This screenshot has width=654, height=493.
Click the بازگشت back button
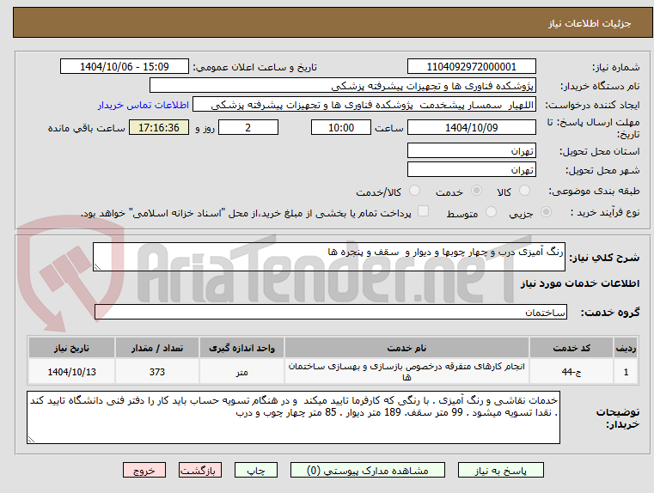click(200, 470)
